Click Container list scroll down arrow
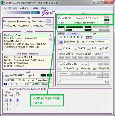 point(50,47)
